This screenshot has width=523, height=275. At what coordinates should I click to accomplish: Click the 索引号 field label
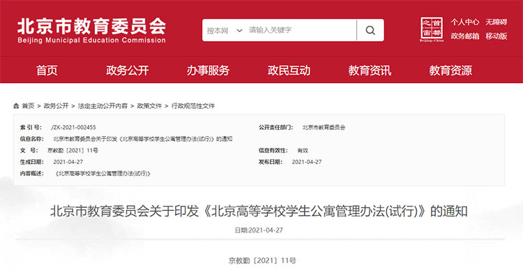pos(31,128)
